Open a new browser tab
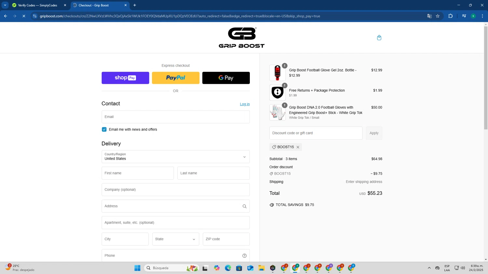 135,5
